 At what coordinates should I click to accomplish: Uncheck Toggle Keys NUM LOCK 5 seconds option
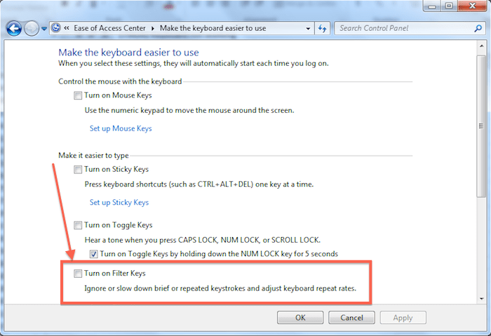pos(94,253)
